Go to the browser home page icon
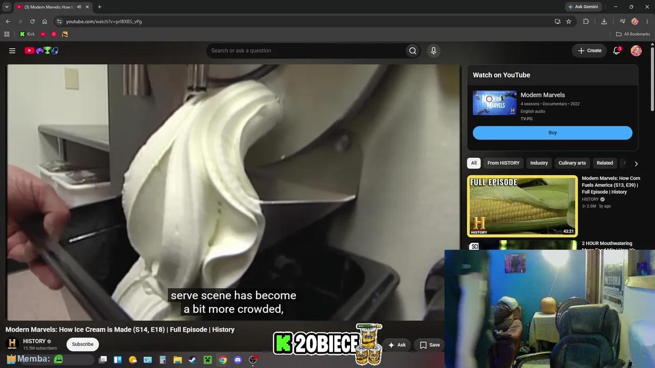The width and height of the screenshot is (655, 368). (x=45, y=21)
